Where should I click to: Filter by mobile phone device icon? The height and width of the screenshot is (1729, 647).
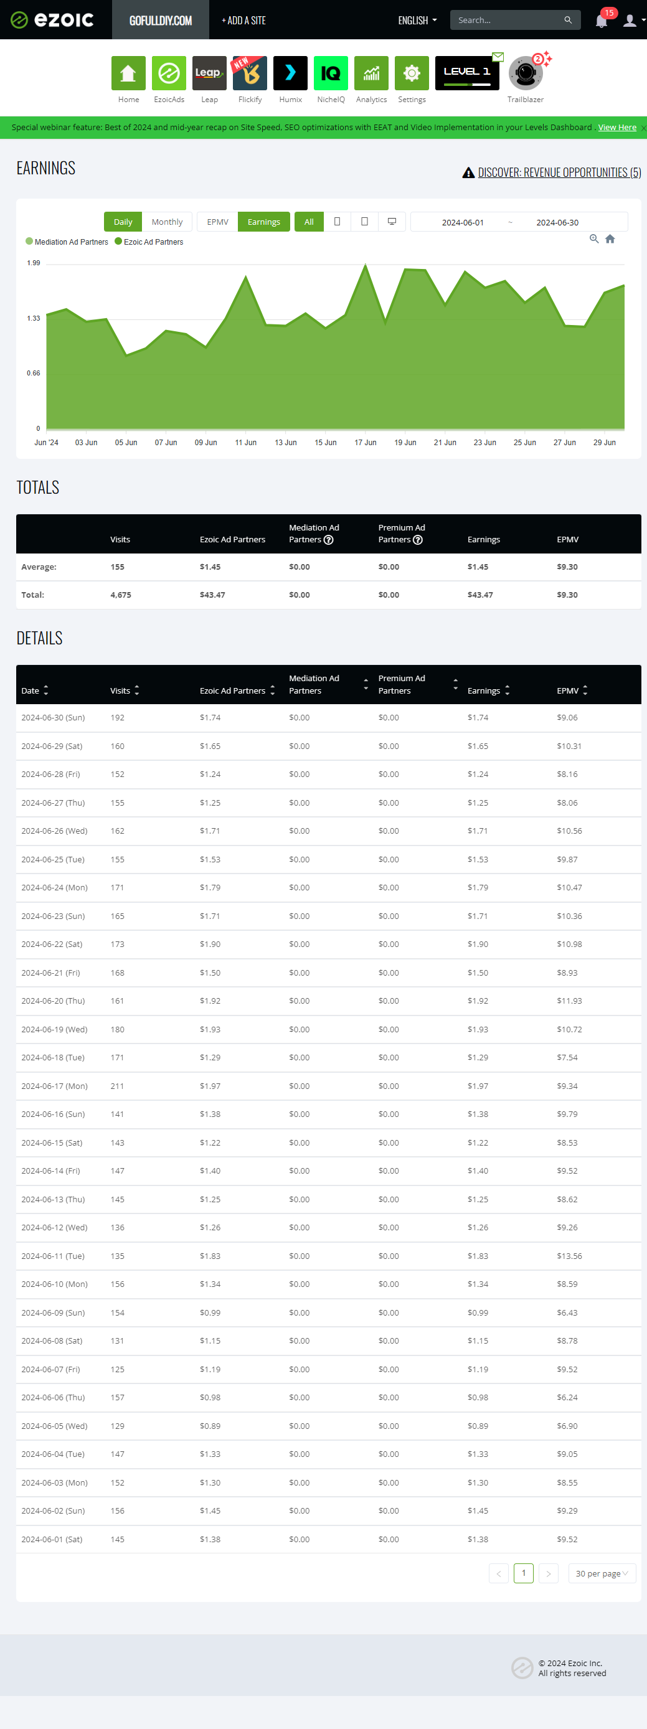coord(338,222)
